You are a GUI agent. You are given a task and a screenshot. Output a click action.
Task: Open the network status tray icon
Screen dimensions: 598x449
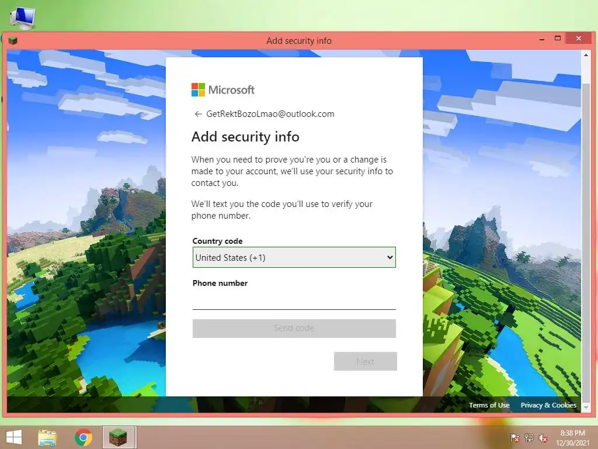click(529, 438)
